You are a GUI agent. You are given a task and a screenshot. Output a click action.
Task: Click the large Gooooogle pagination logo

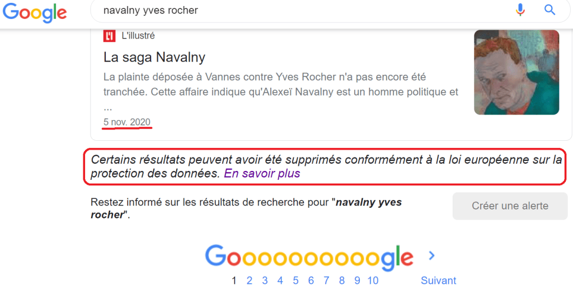309,257
